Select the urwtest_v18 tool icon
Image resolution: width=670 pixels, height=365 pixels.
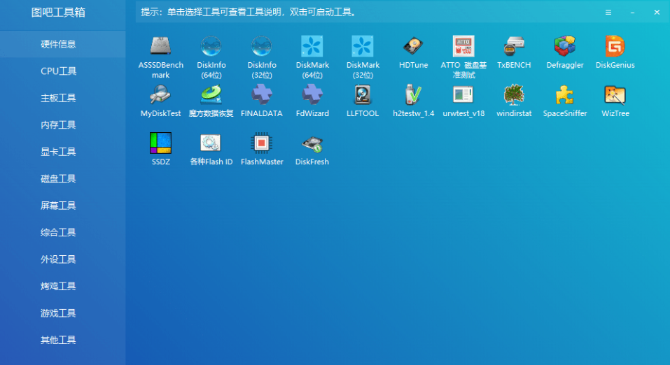pos(463,94)
